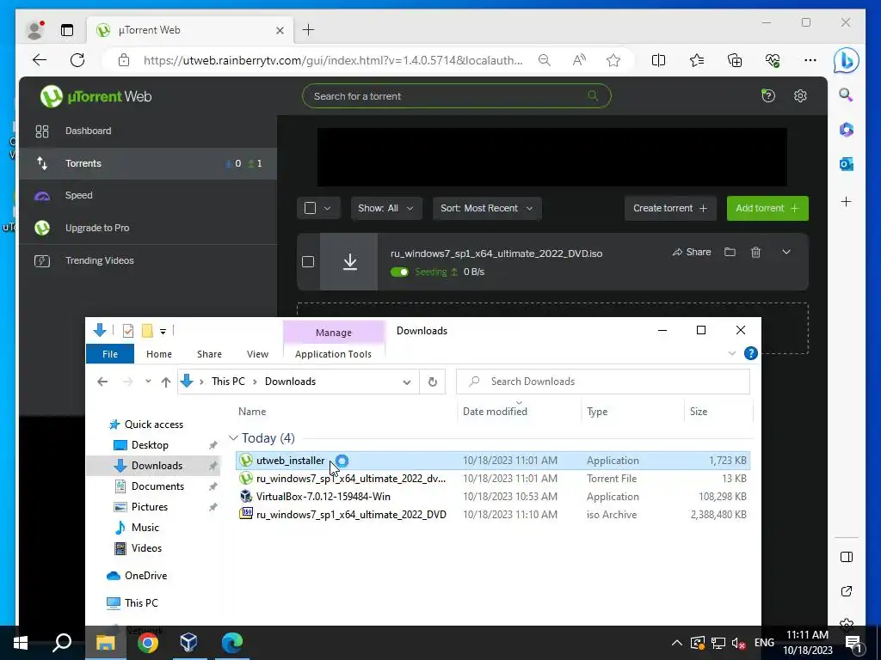Open Application Tools tab

(x=333, y=354)
